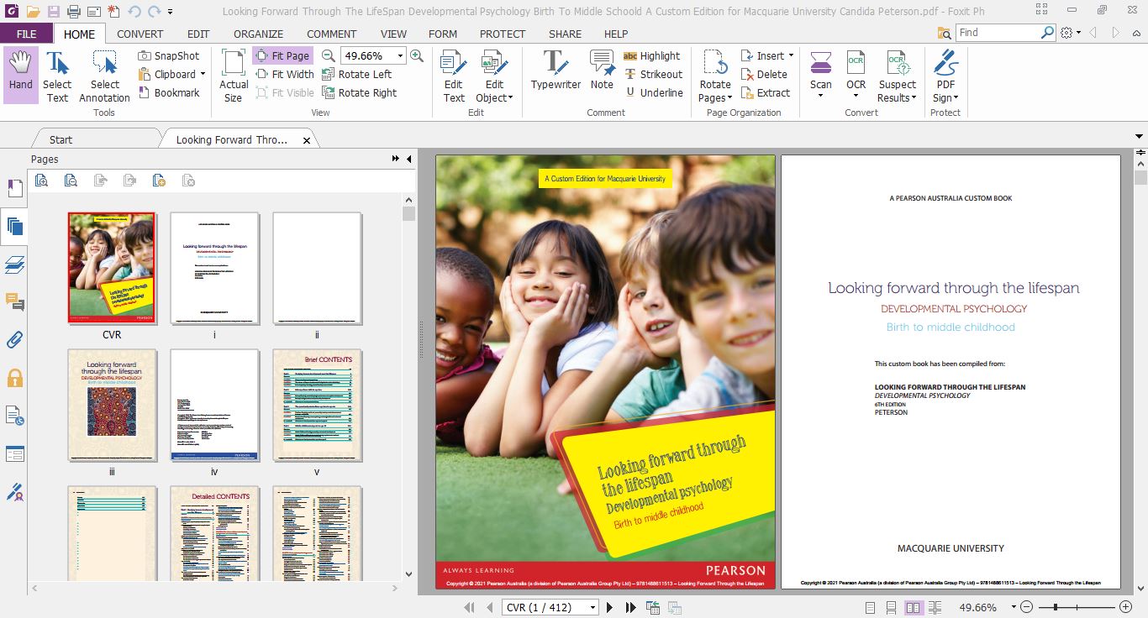Zoom out with the ribbon magnifier icon
1148x618 pixels.
[x=329, y=55]
